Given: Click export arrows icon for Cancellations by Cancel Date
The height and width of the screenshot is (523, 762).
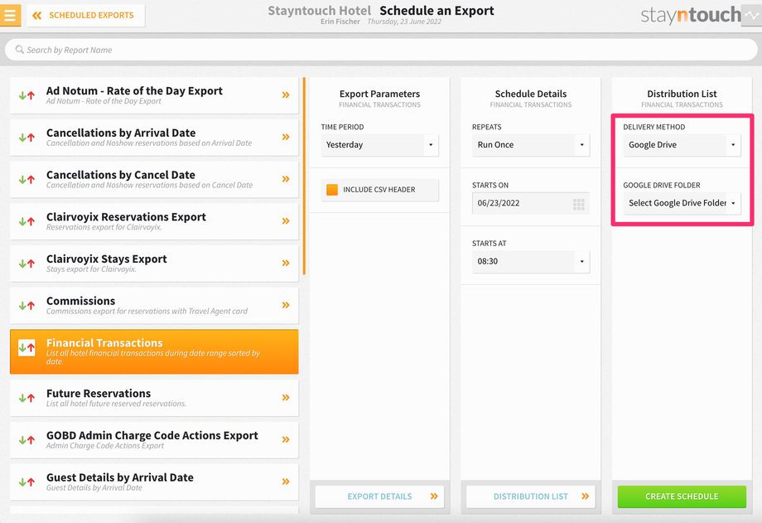Looking at the screenshot, I should pyautogui.click(x=27, y=179).
